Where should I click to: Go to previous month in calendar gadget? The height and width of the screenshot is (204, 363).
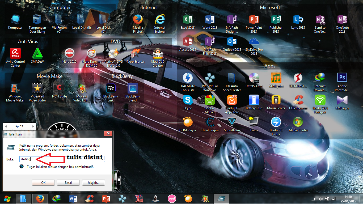(6, 126)
